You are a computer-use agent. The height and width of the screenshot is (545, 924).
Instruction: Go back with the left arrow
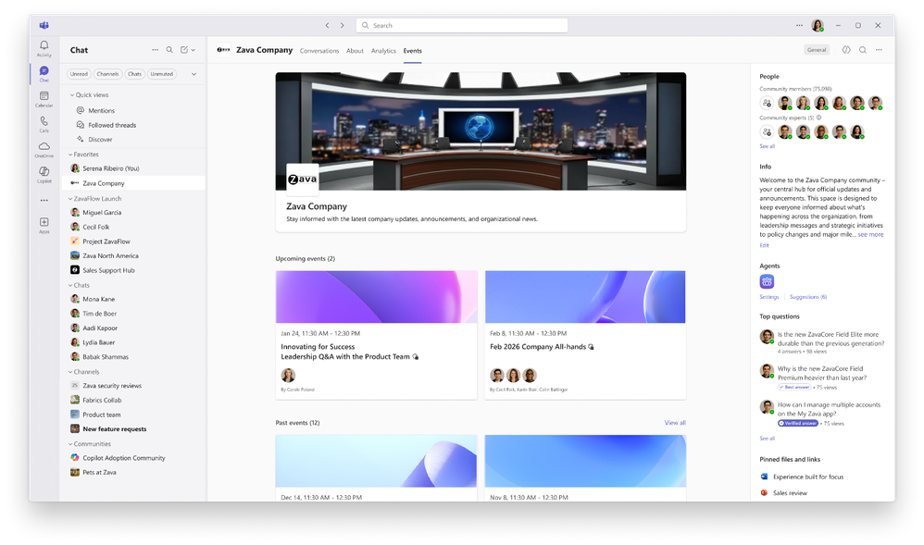(327, 25)
